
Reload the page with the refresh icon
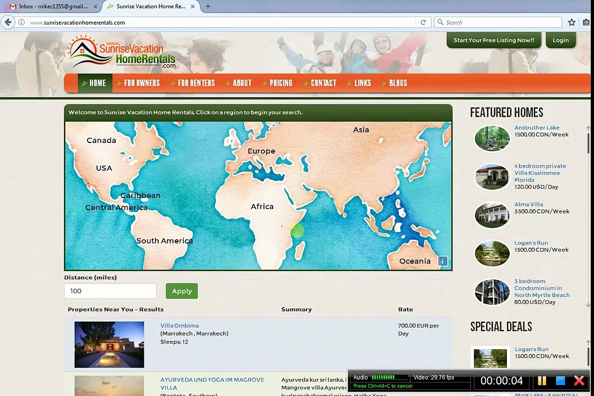(x=423, y=23)
